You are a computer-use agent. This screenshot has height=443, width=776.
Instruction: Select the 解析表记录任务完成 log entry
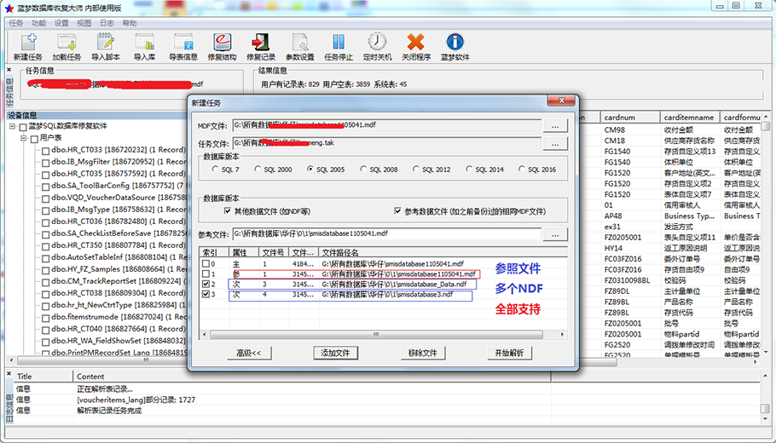pos(109,411)
